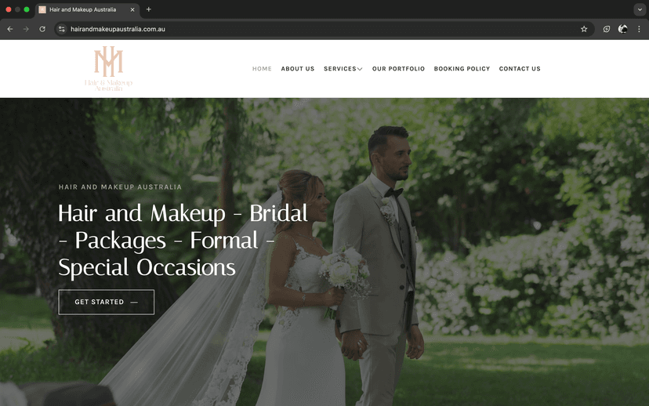
Task: Close the Hair and Makeup Australia tab
Action: pos(132,9)
